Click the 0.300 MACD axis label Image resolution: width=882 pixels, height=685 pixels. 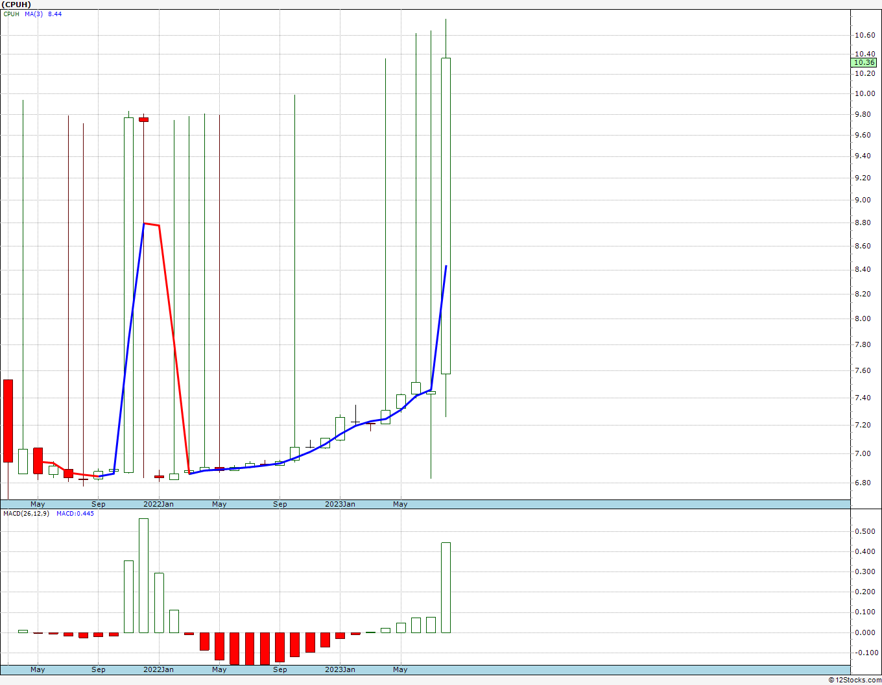(864, 572)
